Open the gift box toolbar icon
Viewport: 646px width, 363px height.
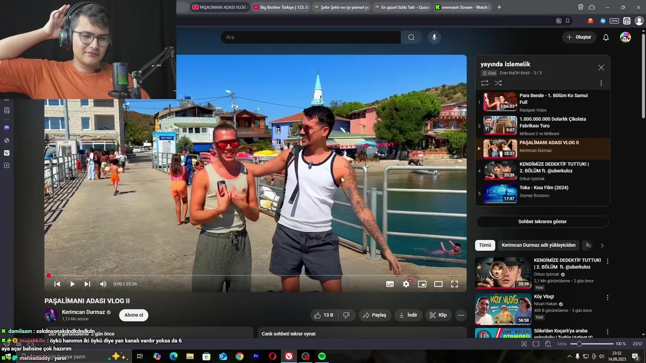(627, 21)
